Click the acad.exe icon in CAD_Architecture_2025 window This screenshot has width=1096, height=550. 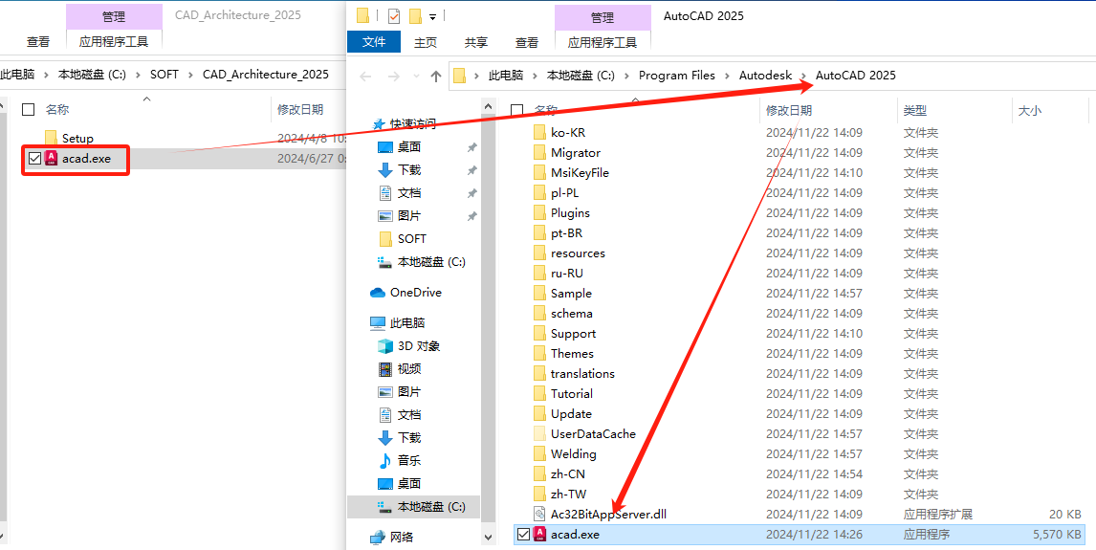[x=51, y=159]
